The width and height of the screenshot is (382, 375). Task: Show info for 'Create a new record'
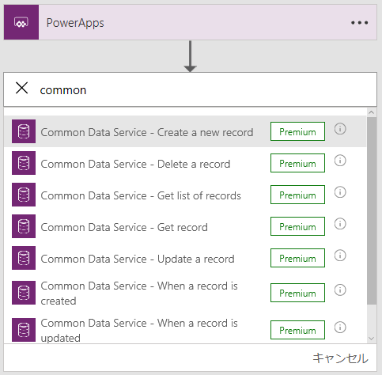coord(340,129)
